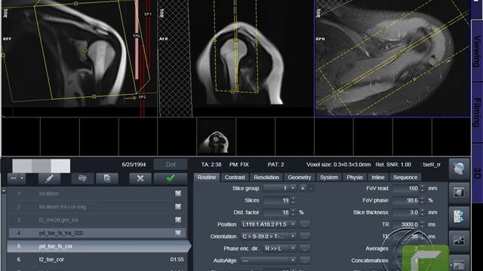Open the patient head icon panel
The image size is (483, 271).
click(459, 169)
